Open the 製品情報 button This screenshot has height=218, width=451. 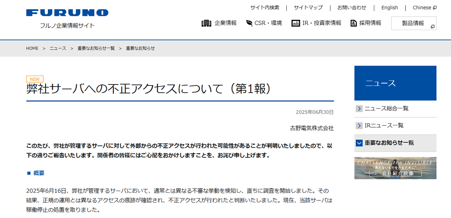(x=414, y=23)
